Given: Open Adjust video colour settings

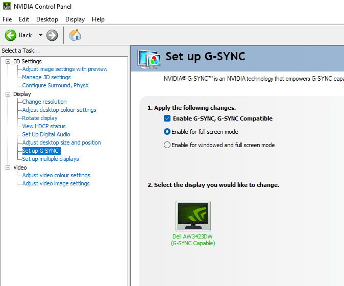Looking at the screenshot, I should click(x=56, y=175).
